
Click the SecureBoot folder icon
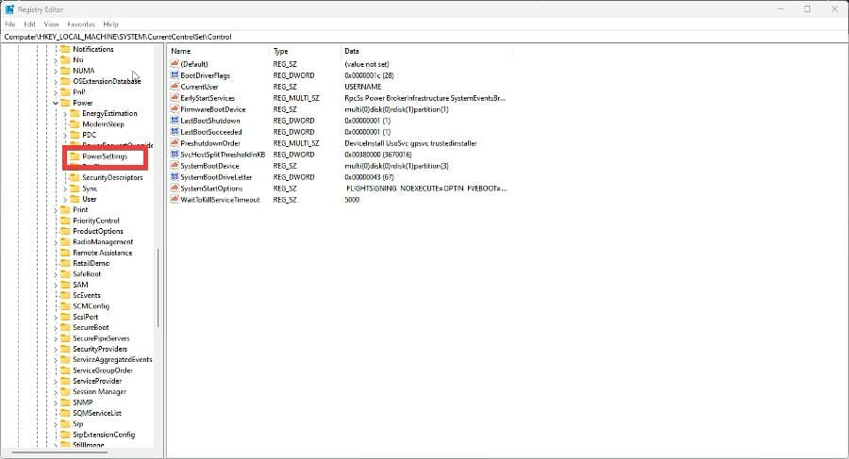point(65,327)
